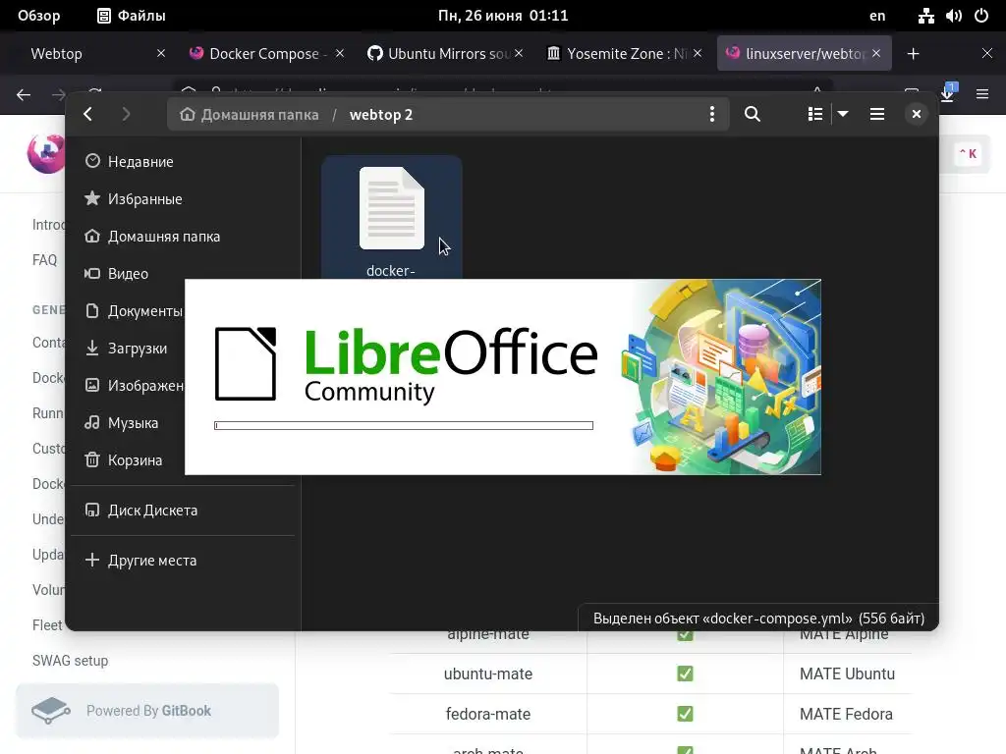
Task: Open the clock and calendar panel
Action: (503, 16)
